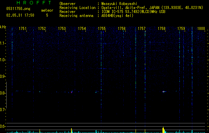The height and width of the screenshot is (133, 209).
Task: Click the meteor count value 5
Action: (47, 15)
